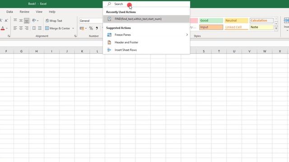Open the Font Color dropdown arrow
Viewport: 289px width, 162px height.
coord(7,28)
